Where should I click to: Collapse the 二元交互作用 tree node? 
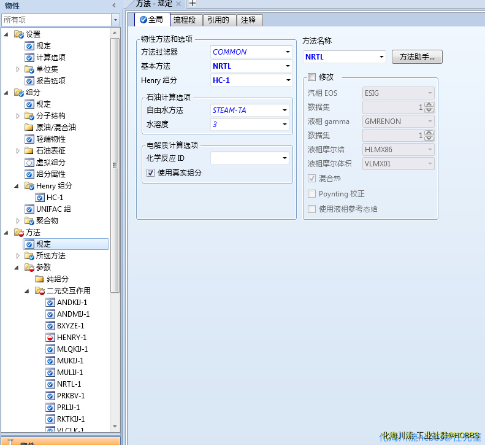28,291
